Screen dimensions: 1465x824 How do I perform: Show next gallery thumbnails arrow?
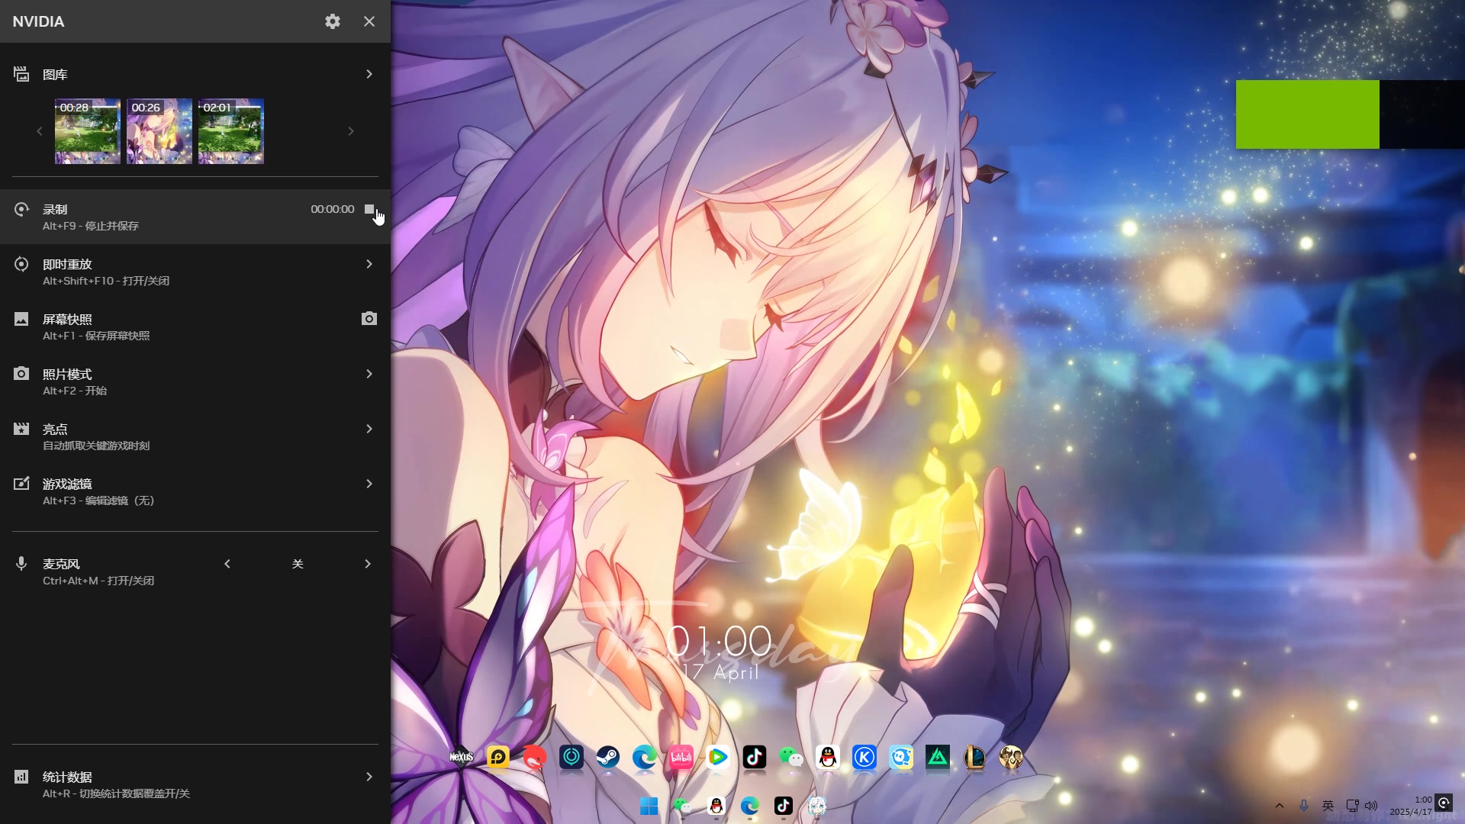351,131
